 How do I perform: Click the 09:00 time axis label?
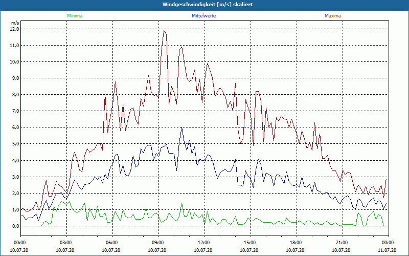tap(158, 243)
